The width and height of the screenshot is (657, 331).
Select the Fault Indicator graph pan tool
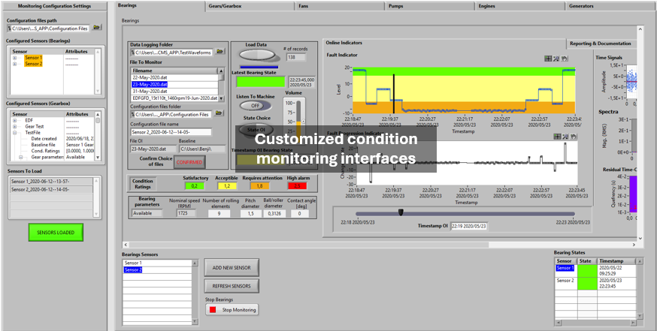(565, 58)
